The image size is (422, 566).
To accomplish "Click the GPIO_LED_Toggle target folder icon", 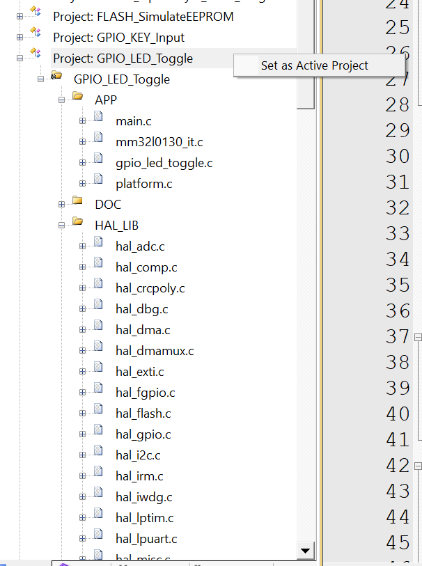I will 57,79.
